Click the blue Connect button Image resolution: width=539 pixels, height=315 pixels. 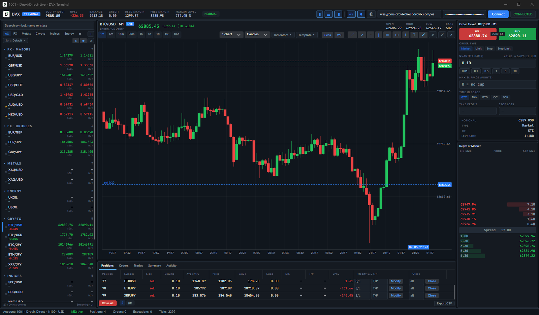click(498, 14)
